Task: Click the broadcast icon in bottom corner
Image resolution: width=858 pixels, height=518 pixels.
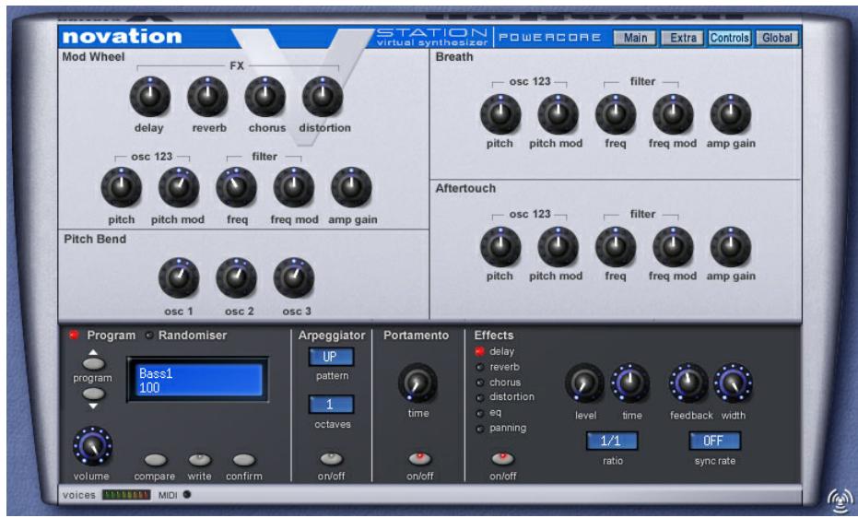Action: [x=840, y=500]
